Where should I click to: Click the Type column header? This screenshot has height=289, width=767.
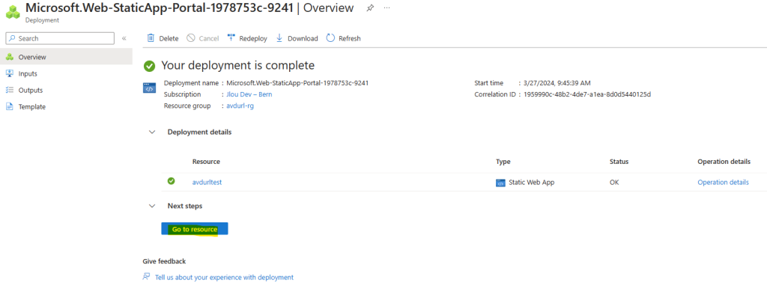click(x=503, y=162)
